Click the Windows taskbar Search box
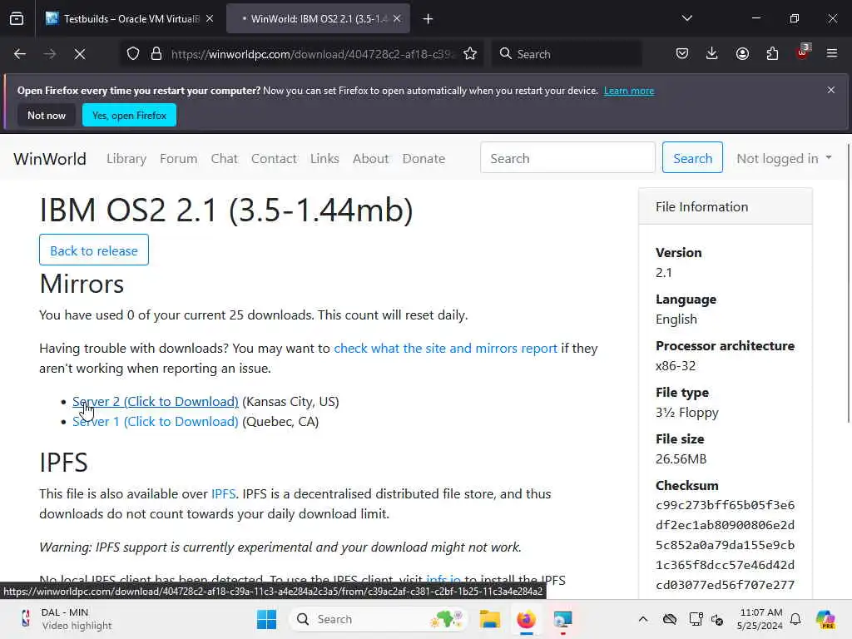The height and width of the screenshot is (639, 852). [379, 619]
